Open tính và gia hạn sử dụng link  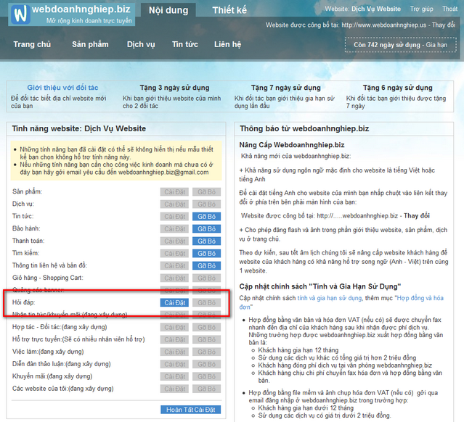(x=330, y=298)
